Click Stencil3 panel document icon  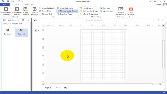point(4,20)
